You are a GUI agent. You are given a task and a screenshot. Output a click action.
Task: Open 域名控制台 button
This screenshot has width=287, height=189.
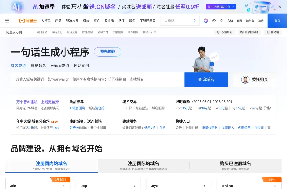[249, 32]
